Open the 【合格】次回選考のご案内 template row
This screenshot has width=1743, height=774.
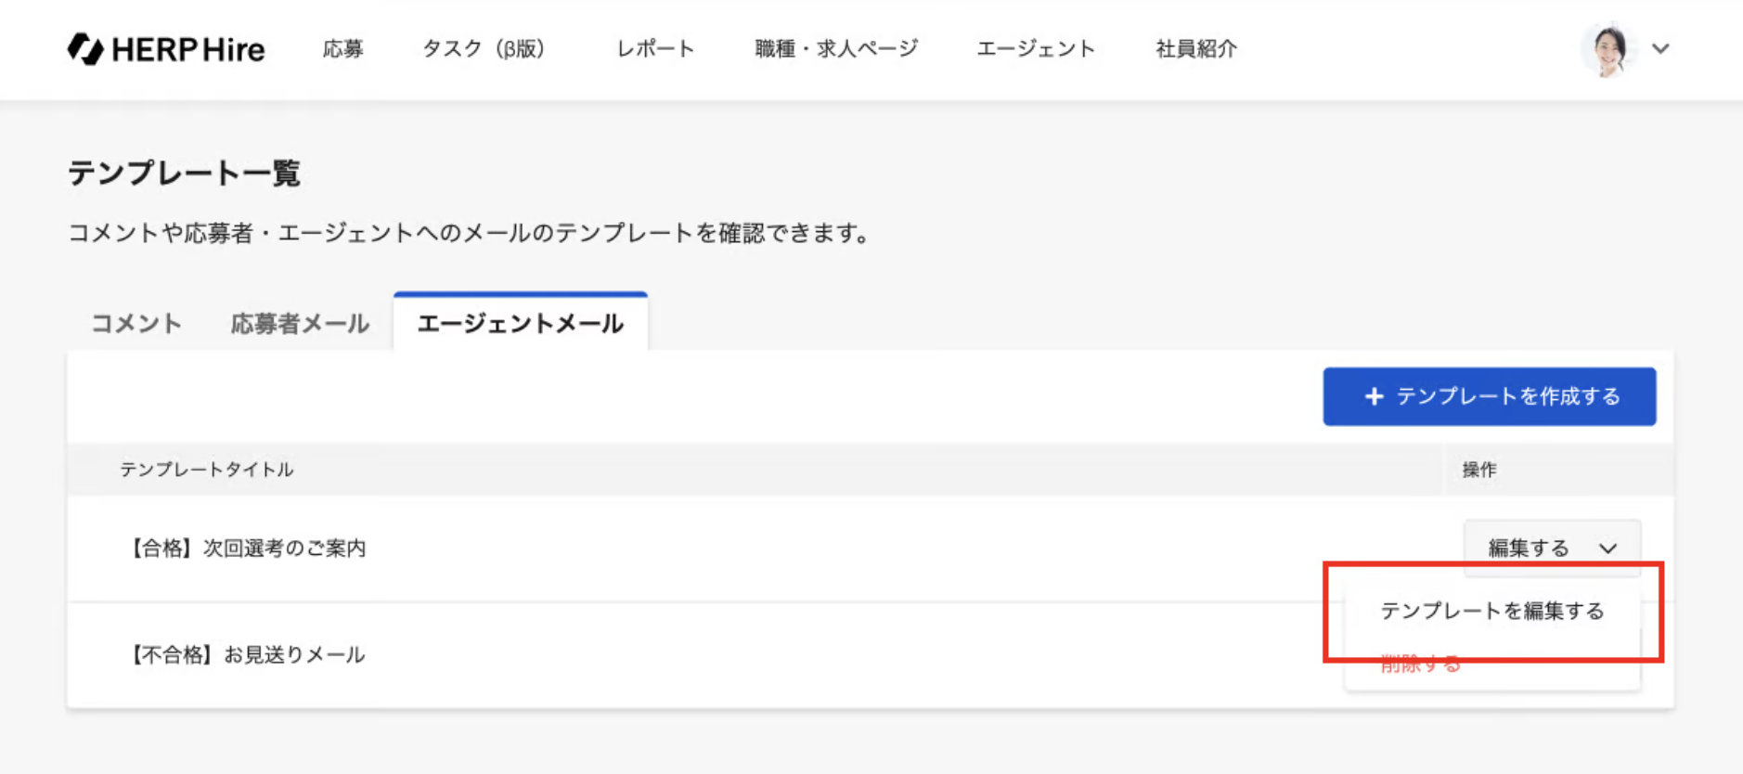[x=248, y=548]
